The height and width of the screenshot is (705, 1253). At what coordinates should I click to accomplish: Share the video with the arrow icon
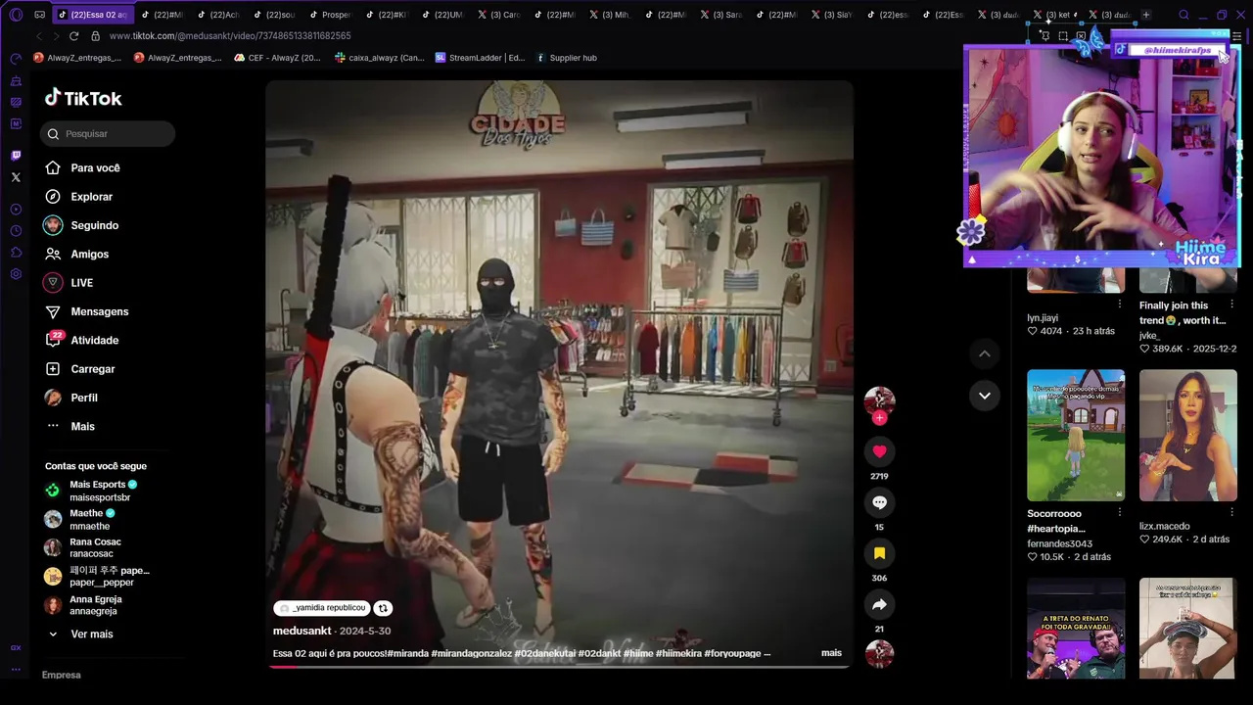(879, 604)
